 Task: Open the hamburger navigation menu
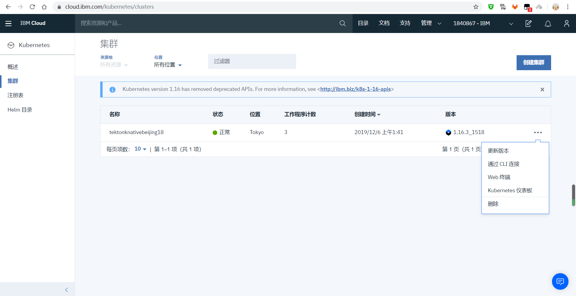[8, 23]
